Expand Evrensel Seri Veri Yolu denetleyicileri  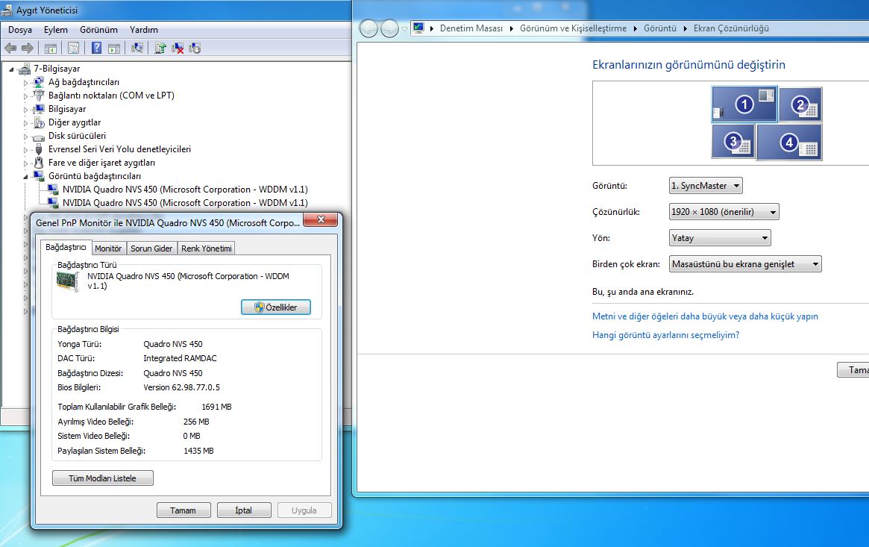click(25, 150)
